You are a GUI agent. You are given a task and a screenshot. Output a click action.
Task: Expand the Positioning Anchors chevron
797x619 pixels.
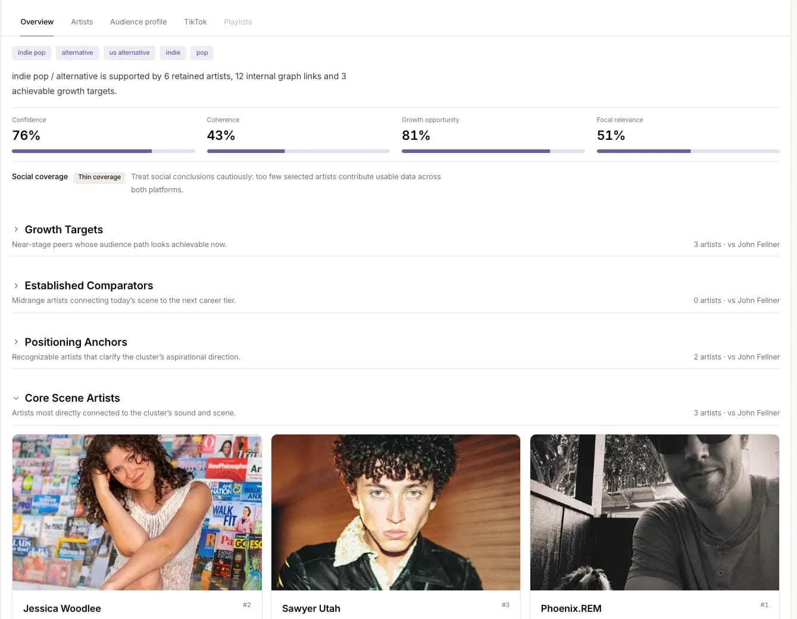coord(16,342)
